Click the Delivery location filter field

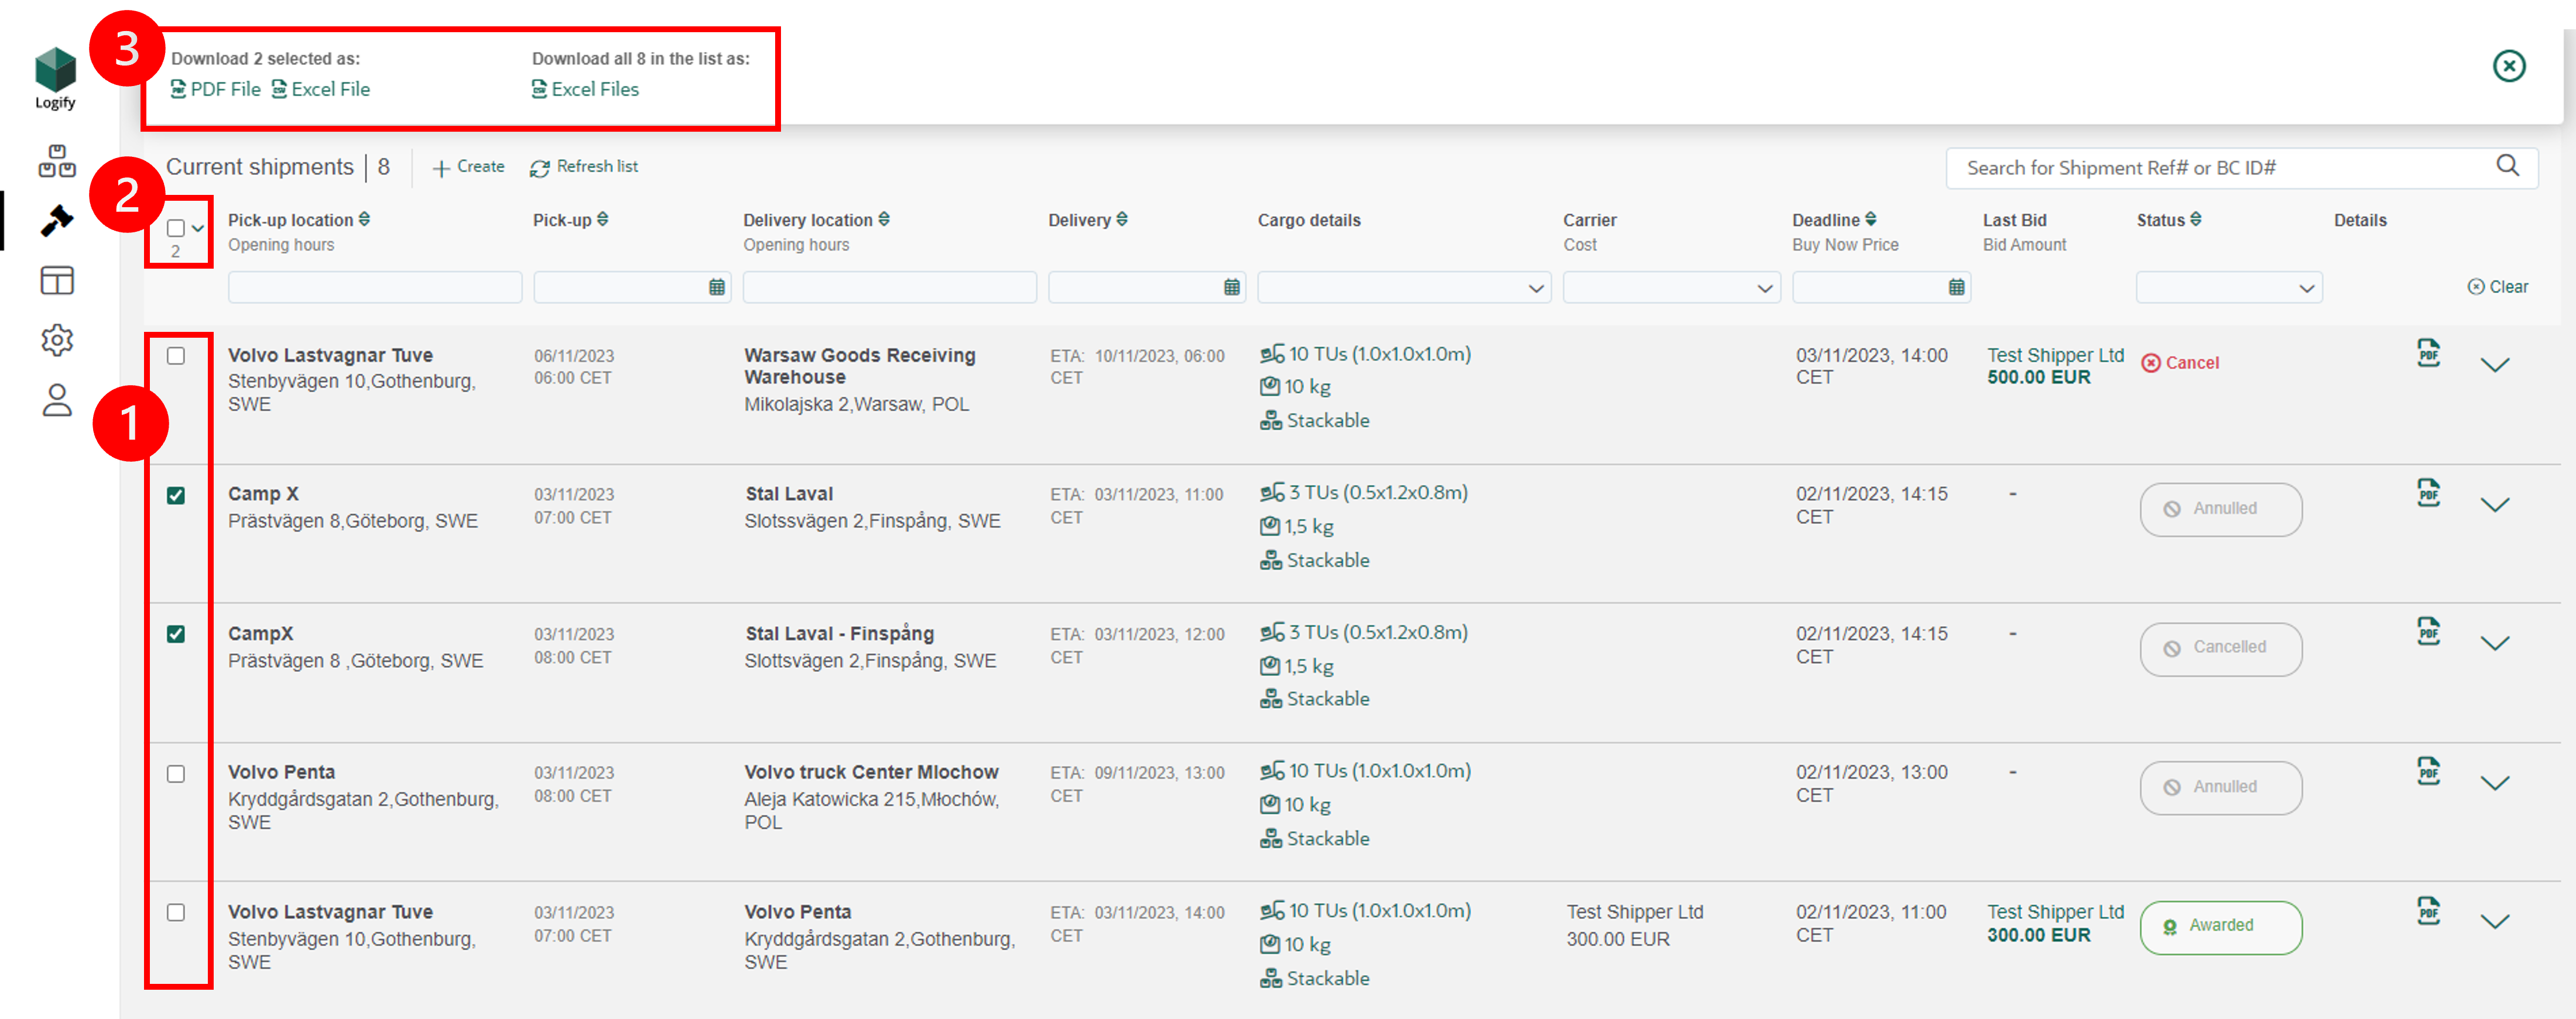point(889,288)
